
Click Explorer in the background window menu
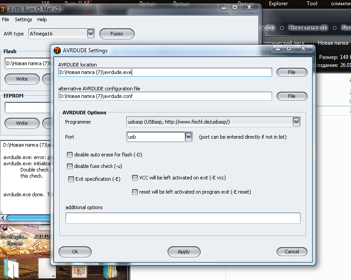point(278,4)
